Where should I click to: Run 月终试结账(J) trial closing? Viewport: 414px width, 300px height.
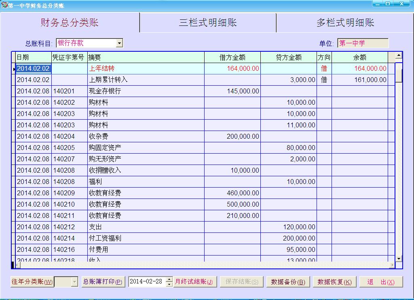pos(195,282)
